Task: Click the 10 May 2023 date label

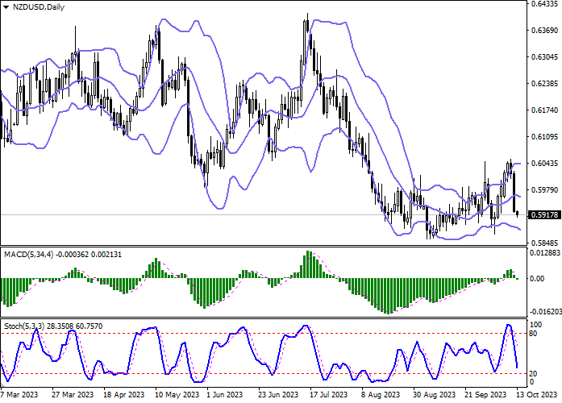Action: 177,395
